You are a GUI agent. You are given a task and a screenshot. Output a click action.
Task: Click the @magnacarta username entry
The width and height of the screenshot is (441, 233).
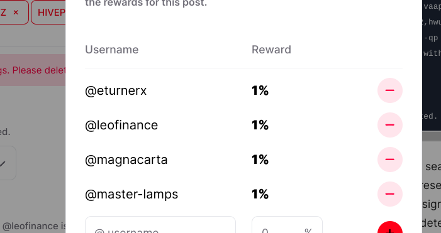pos(126,160)
